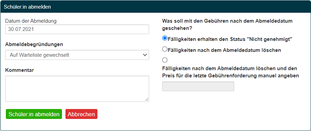This screenshot has height=131, width=311.
Task: Click the "Schüler:in abmelden" dialog title bar
Action: point(156,7)
